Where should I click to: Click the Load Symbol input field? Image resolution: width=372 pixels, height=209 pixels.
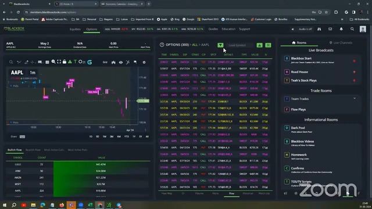pos(239,45)
